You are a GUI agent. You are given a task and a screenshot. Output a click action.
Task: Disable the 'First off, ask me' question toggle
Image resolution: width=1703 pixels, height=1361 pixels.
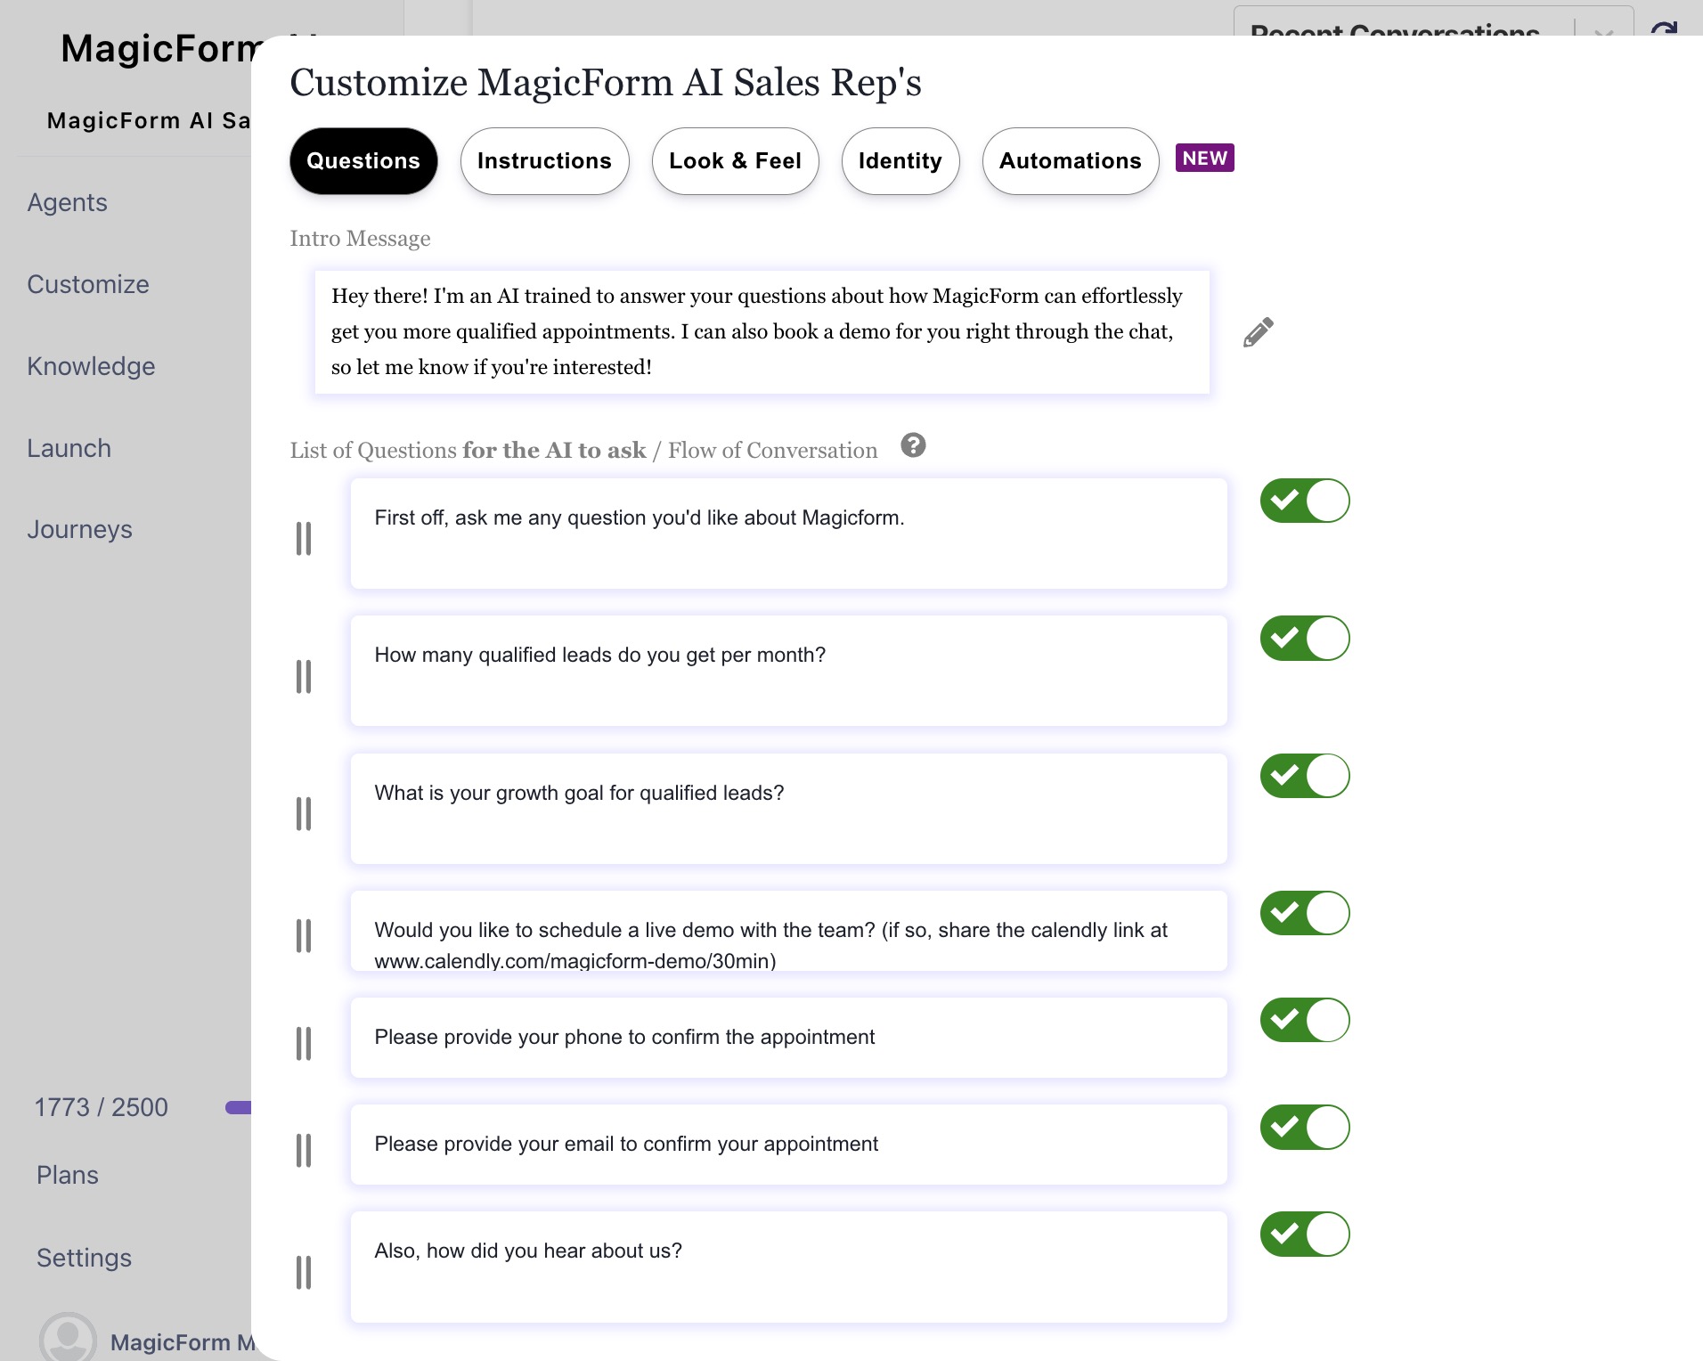[x=1305, y=501]
